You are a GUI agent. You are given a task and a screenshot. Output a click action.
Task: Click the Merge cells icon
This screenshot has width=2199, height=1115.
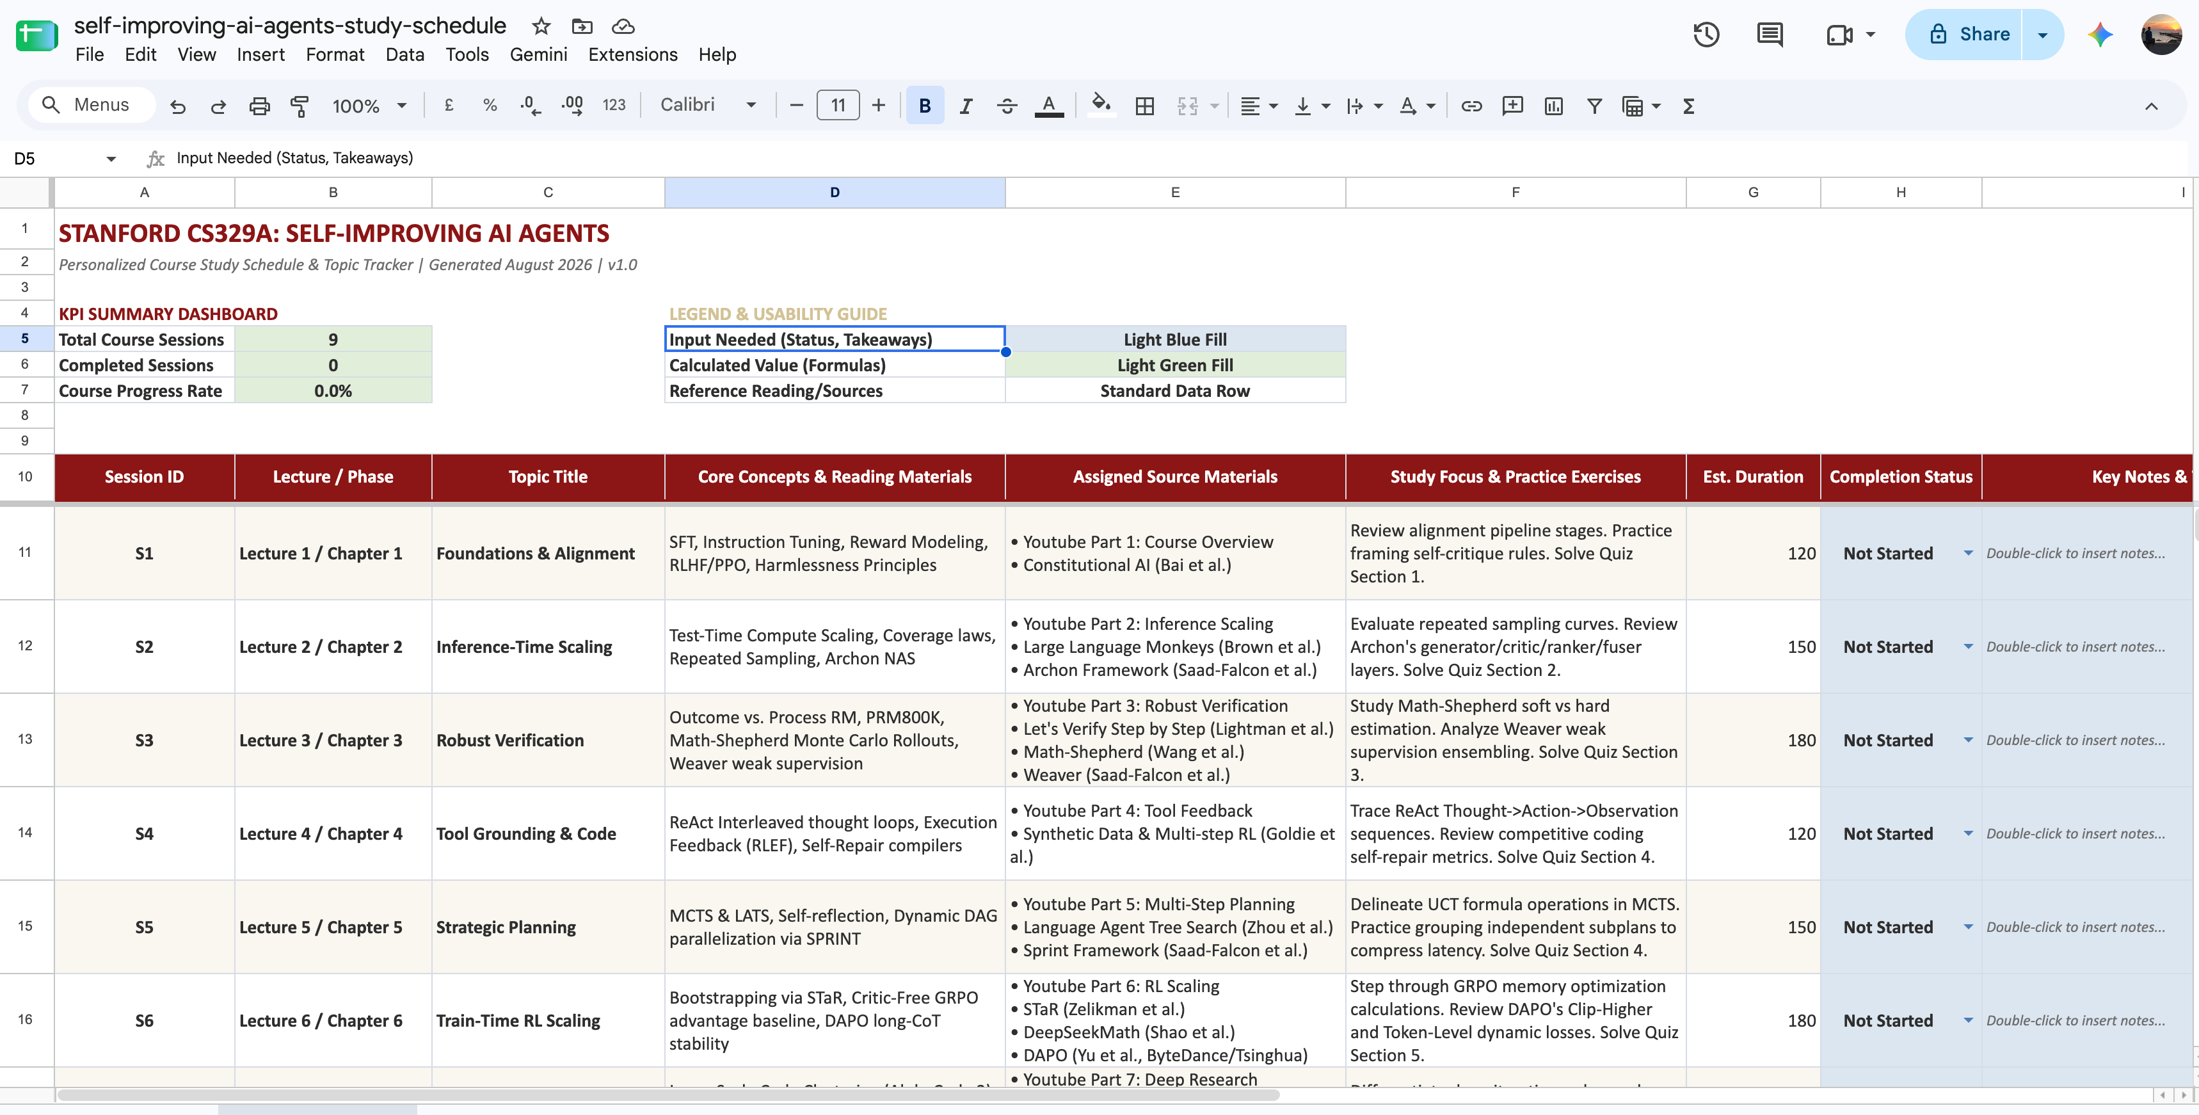pyautogui.click(x=1187, y=106)
